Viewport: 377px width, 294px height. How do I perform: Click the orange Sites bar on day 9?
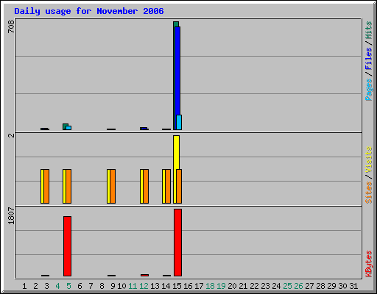[113, 186]
